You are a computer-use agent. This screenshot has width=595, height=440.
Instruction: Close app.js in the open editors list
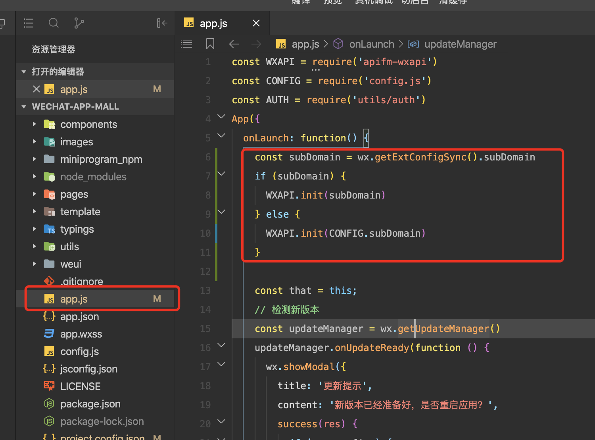36,89
